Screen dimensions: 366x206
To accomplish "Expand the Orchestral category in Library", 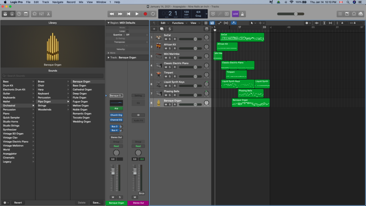I will pyautogui.click(x=18, y=106).
